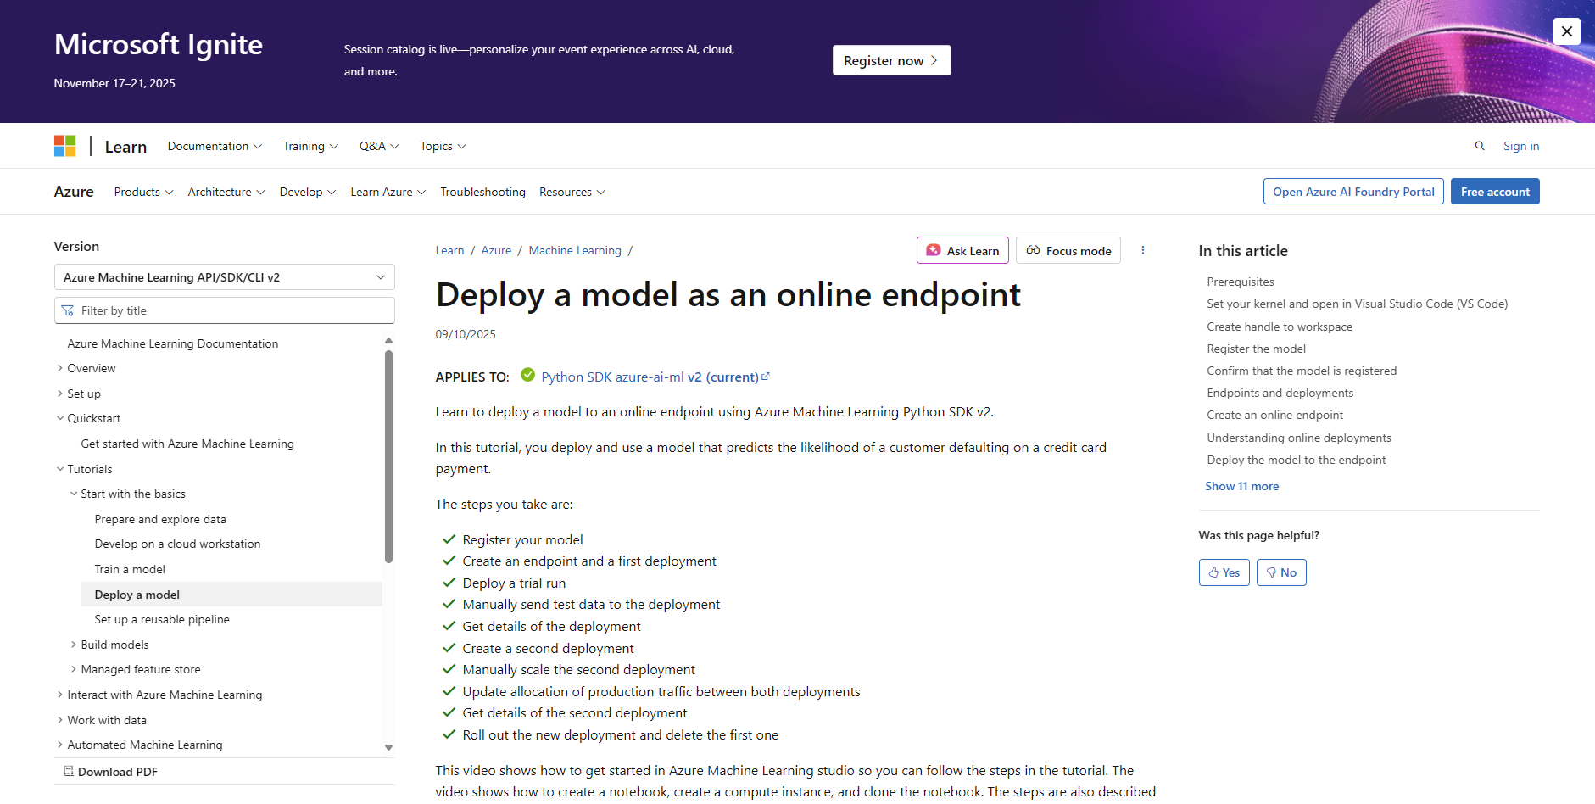
Task: Click the Microsoft logo icon
Action: pyautogui.click(x=65, y=146)
